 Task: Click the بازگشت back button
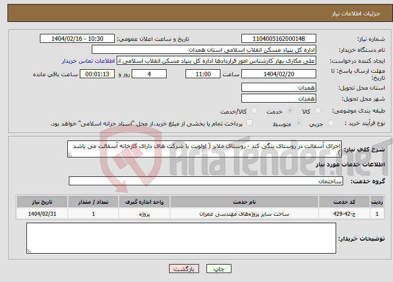184,269
